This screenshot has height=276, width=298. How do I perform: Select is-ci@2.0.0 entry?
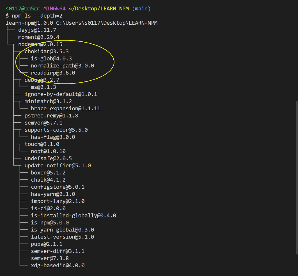pyautogui.click(x=48, y=209)
